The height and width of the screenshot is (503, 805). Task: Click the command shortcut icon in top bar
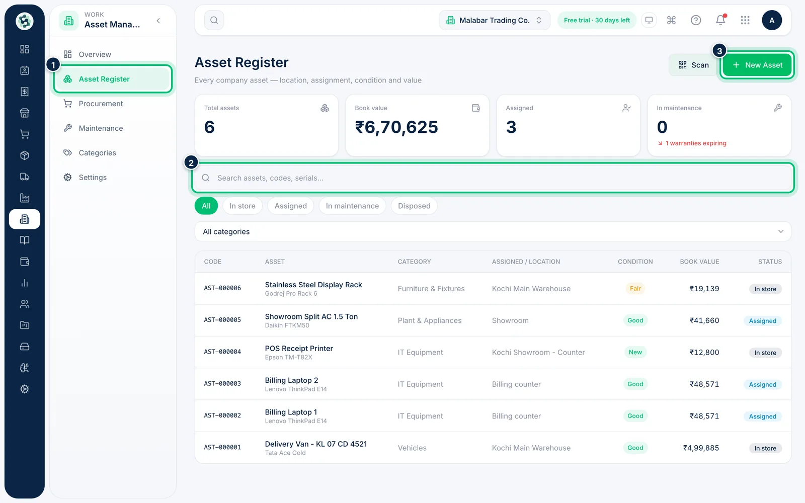pyautogui.click(x=671, y=20)
